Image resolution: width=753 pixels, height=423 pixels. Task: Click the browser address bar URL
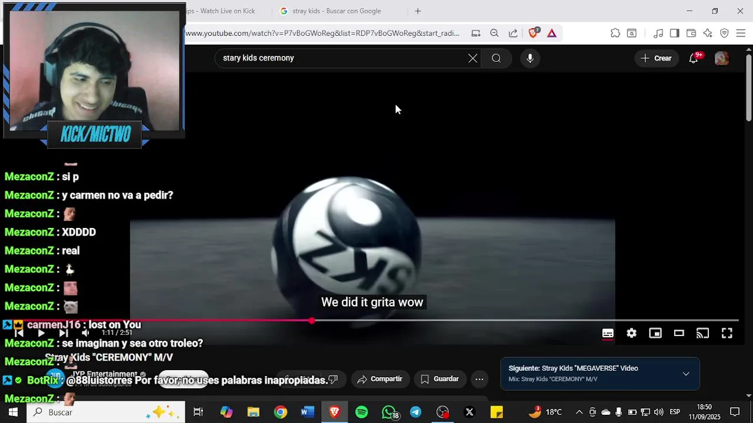pos(322,33)
